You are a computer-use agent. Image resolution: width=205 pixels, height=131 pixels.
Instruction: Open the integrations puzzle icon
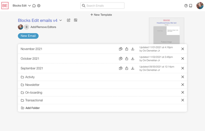point(34,6)
